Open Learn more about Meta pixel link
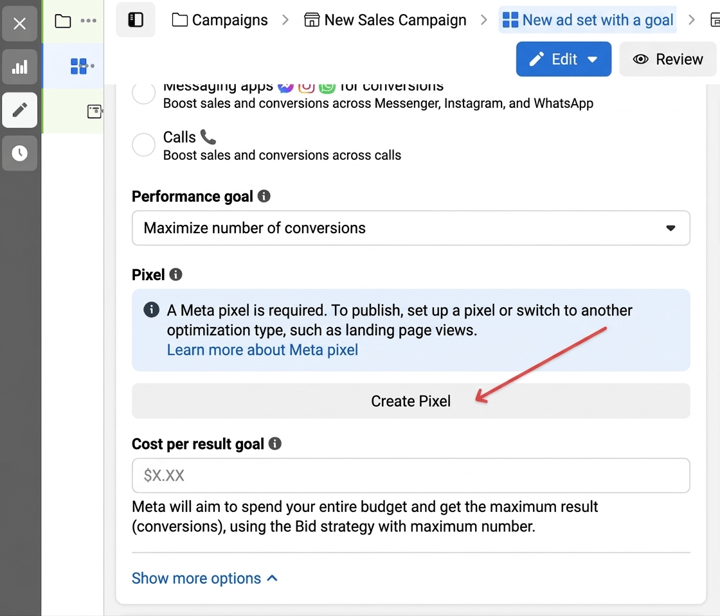The image size is (720, 616). point(262,350)
